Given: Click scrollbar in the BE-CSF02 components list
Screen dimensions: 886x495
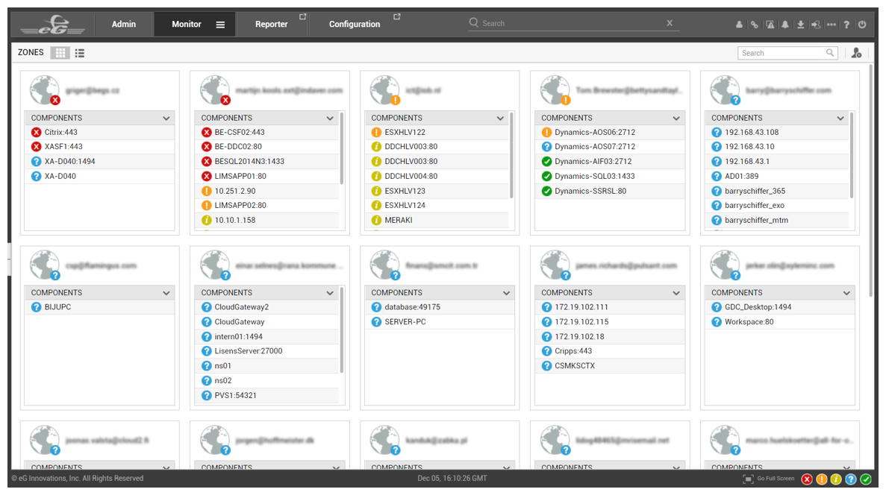Looking at the screenshot, I should (x=342, y=149).
